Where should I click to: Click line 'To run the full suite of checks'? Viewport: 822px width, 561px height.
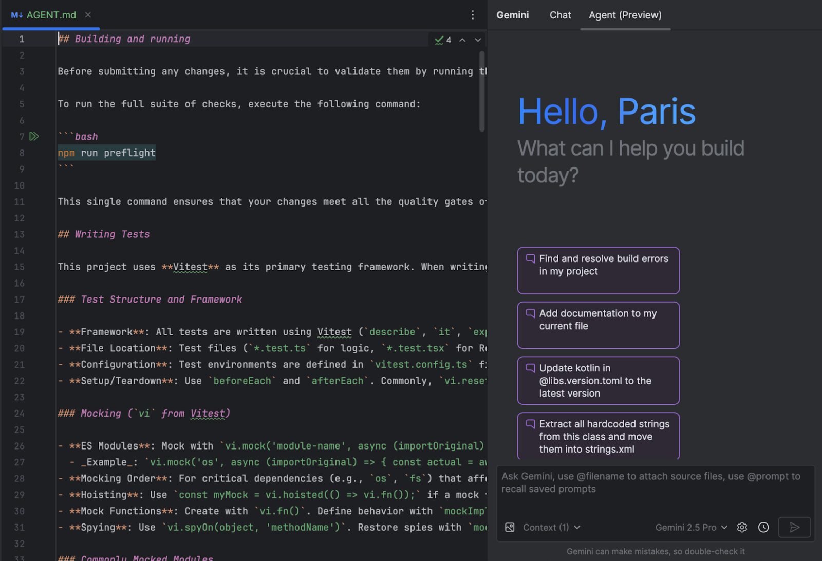(239, 104)
